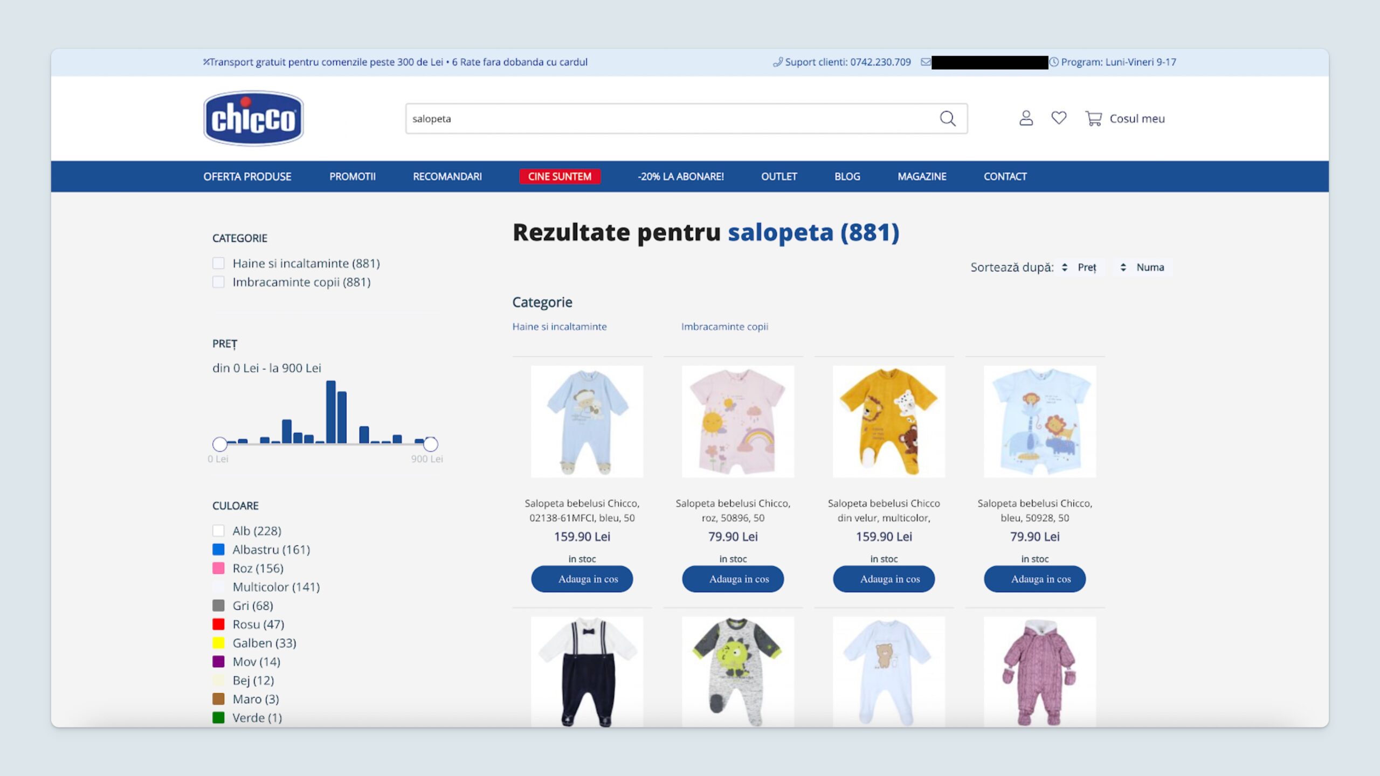
Task: Click the clock icon beside Program
Action: tap(1054, 62)
